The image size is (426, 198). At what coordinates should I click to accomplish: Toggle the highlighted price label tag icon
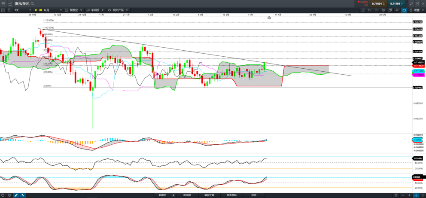click(x=404, y=10)
